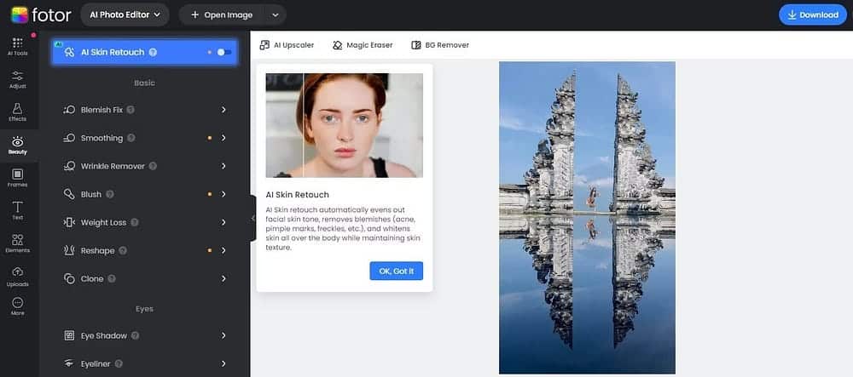
Task: Select Magic Eraser from top toolbar
Action: coord(363,45)
